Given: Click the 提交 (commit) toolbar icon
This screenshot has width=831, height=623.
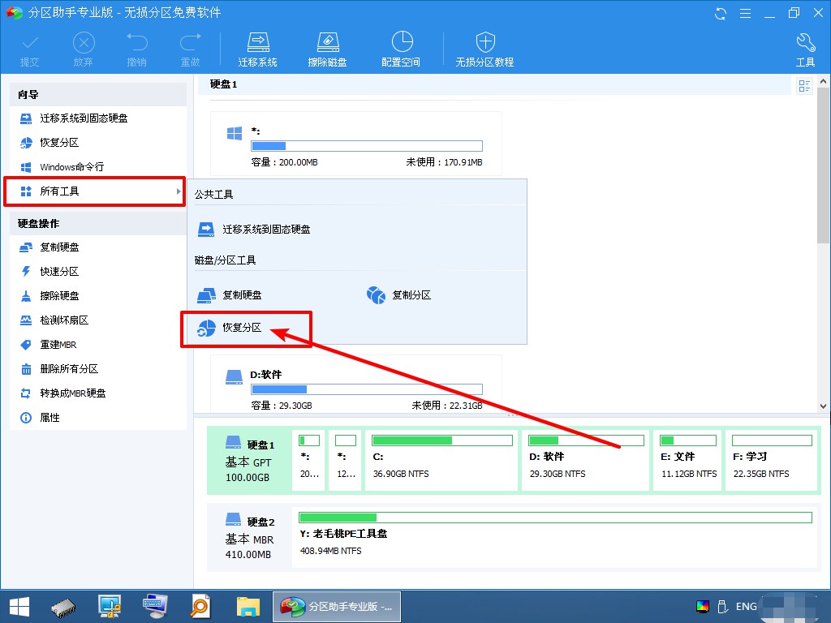Looking at the screenshot, I should pyautogui.click(x=30, y=49).
